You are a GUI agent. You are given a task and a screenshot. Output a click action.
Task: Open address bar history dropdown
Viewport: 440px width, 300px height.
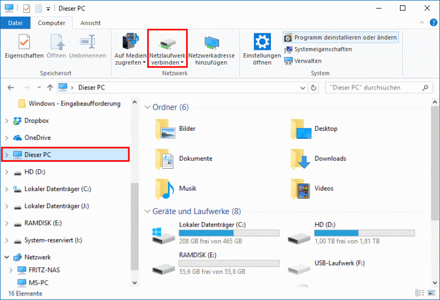point(302,88)
